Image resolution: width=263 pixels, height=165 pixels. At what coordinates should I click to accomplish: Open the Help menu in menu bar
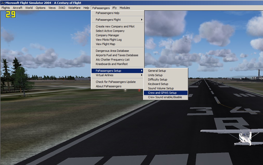coord(86,8)
